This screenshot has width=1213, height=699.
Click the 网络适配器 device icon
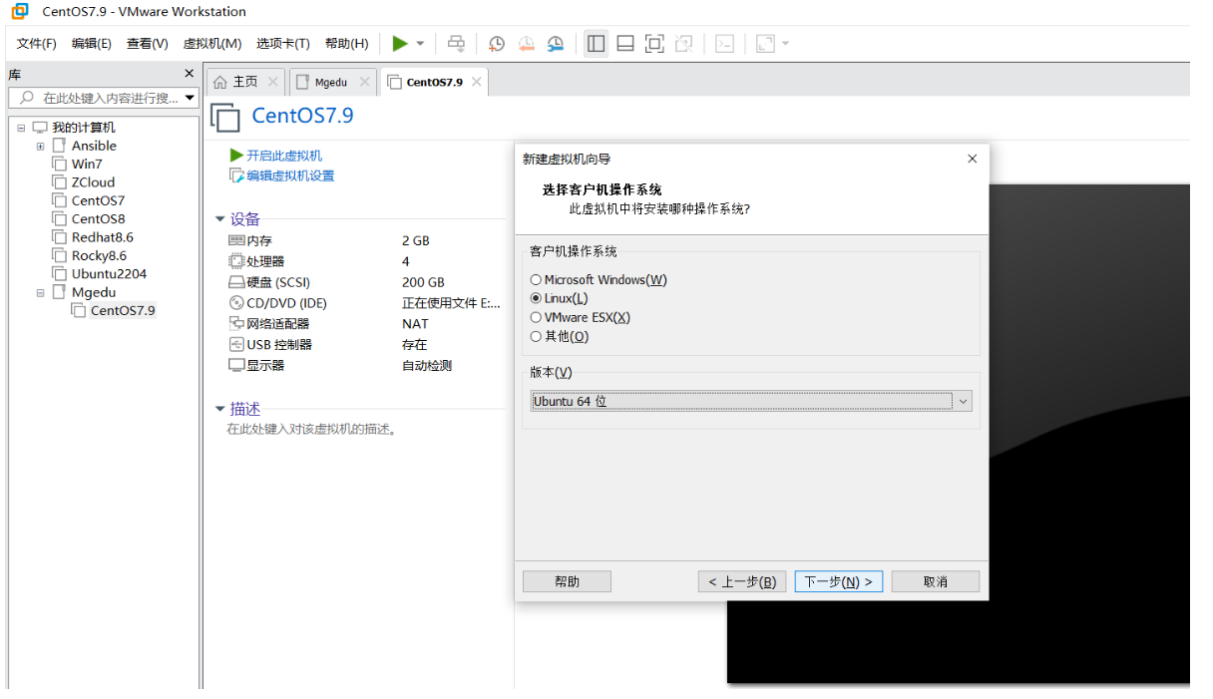(237, 324)
